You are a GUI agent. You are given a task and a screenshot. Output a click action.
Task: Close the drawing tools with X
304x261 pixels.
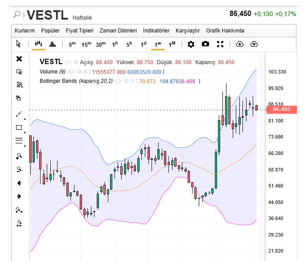(19, 59)
